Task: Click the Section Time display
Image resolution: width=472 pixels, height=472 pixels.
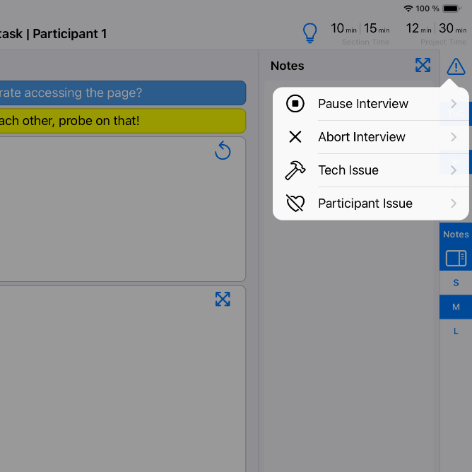Action: tap(360, 33)
